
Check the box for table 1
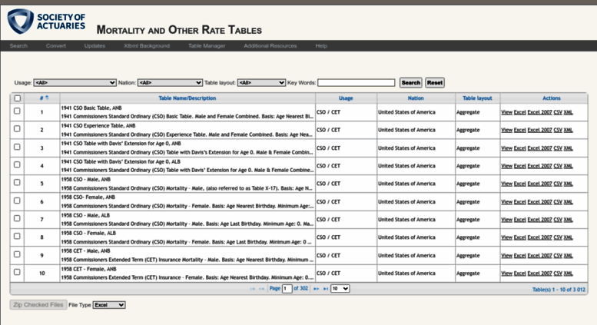(x=17, y=111)
